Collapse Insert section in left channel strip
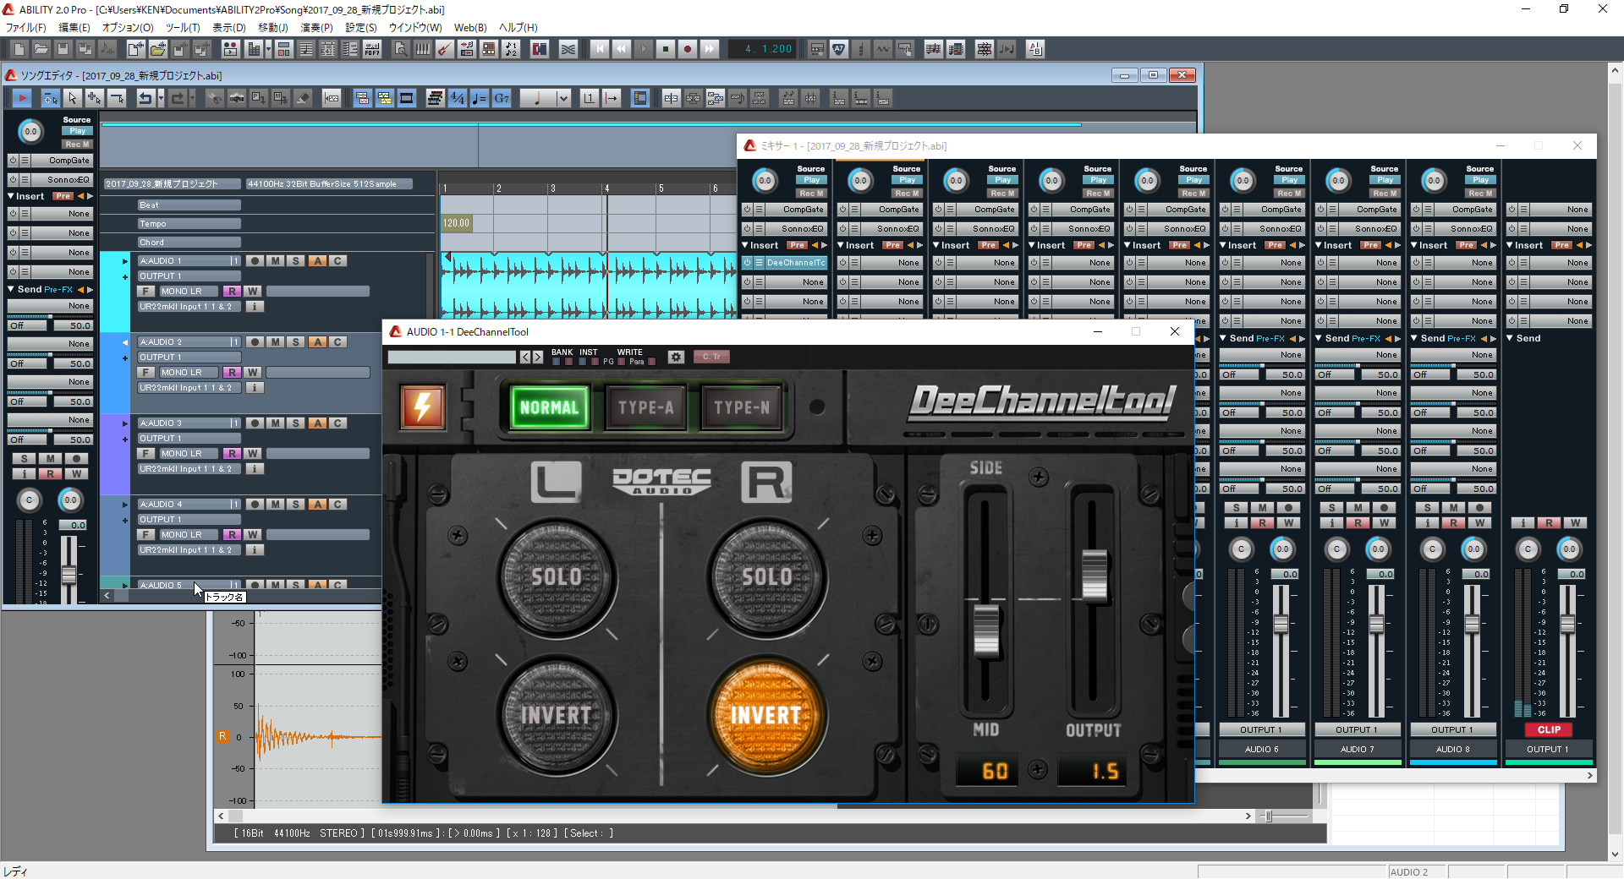Image resolution: width=1624 pixels, height=879 pixels. pyautogui.click(x=11, y=196)
